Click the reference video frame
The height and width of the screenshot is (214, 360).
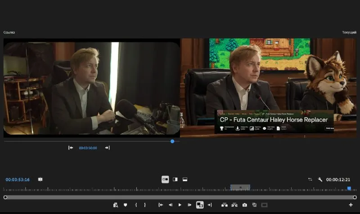(92, 88)
